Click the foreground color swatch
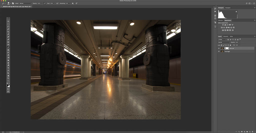The height and width of the screenshot is (133, 256). click(x=8, y=85)
